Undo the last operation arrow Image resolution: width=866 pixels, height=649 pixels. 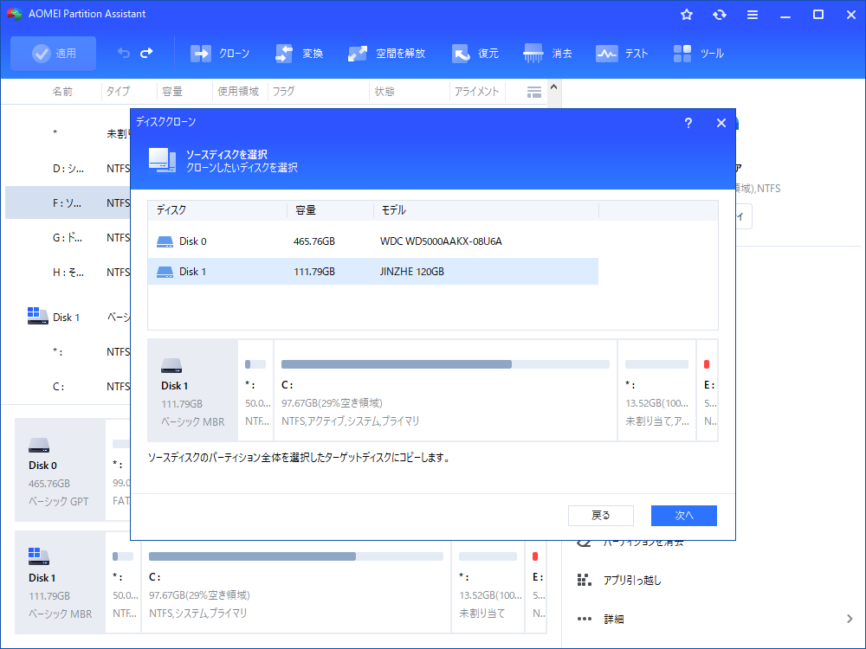click(x=124, y=53)
